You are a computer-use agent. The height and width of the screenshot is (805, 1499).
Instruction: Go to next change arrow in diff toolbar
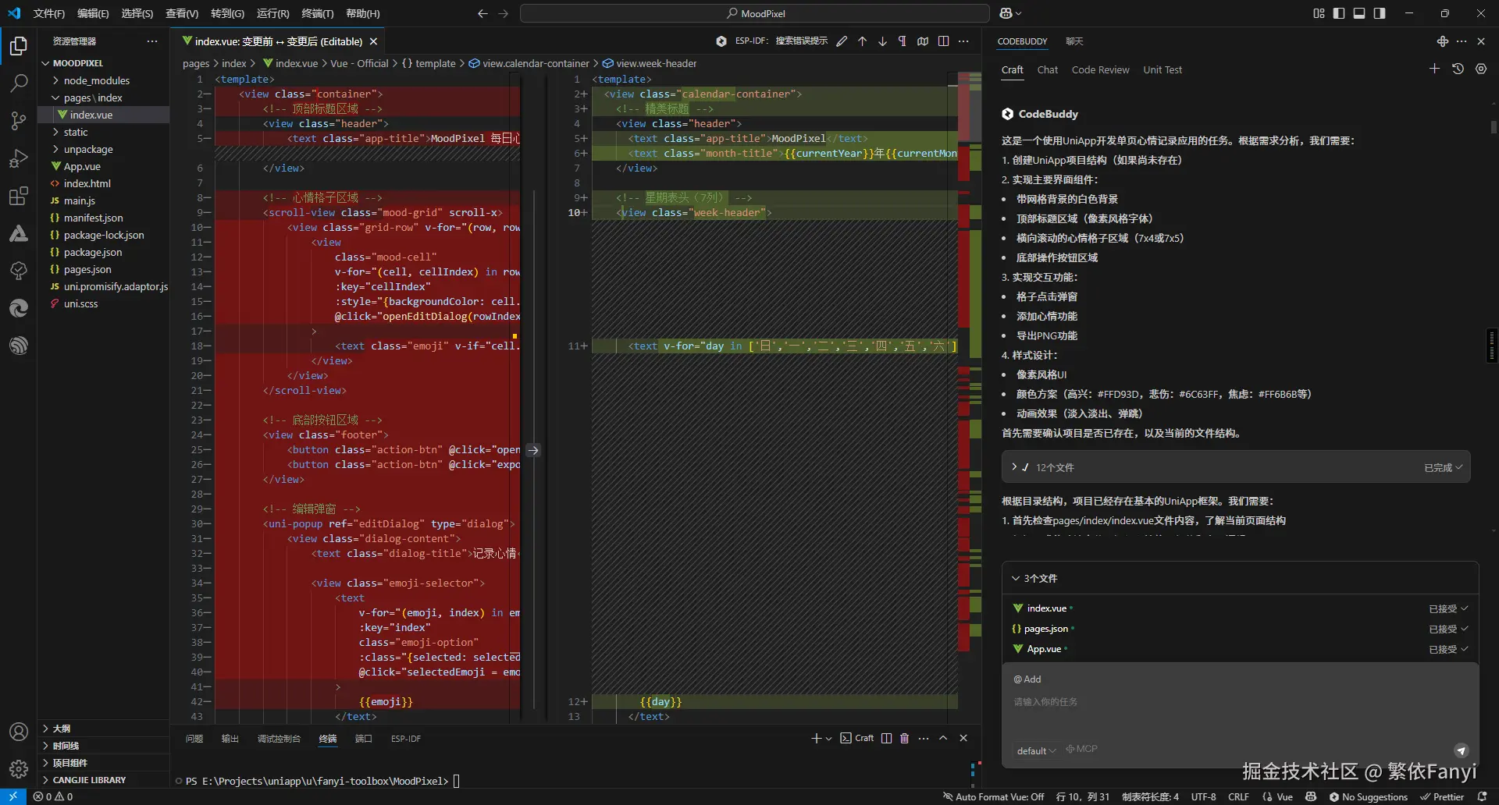pyautogui.click(x=882, y=41)
